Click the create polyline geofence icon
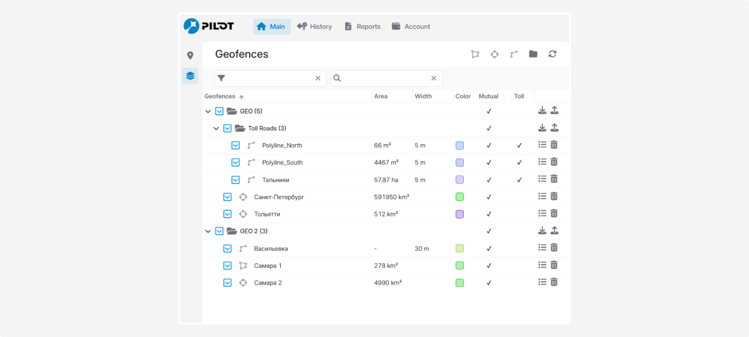749x337 pixels. point(514,54)
